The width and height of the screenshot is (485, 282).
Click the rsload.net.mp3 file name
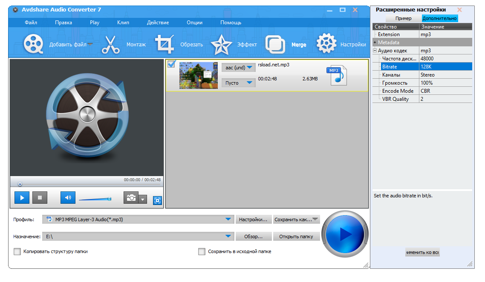(274, 65)
